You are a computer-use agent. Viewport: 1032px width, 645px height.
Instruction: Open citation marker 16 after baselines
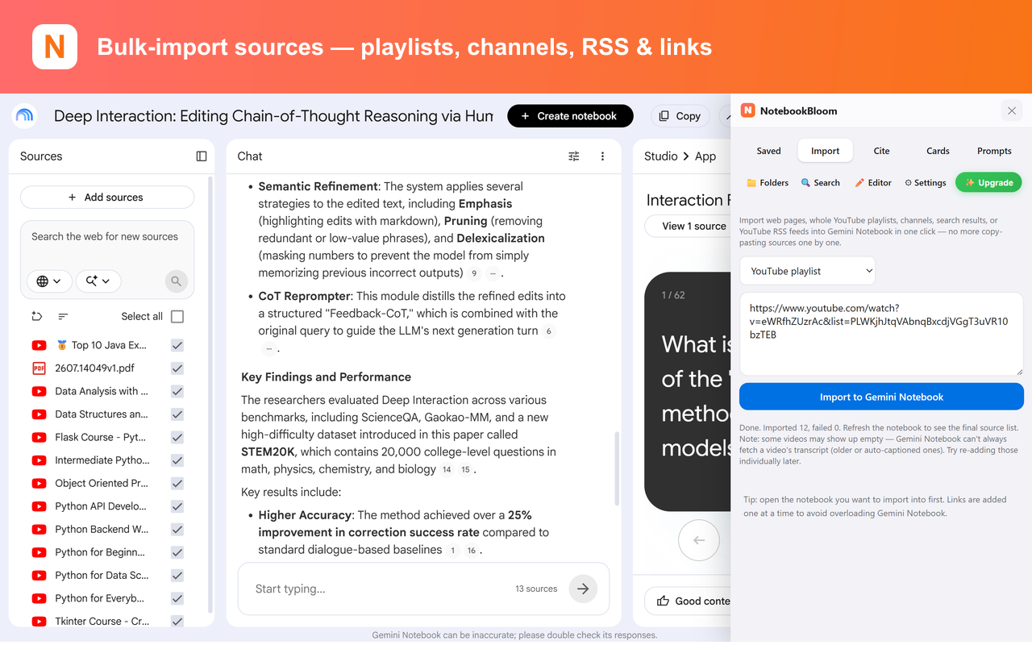point(472,551)
